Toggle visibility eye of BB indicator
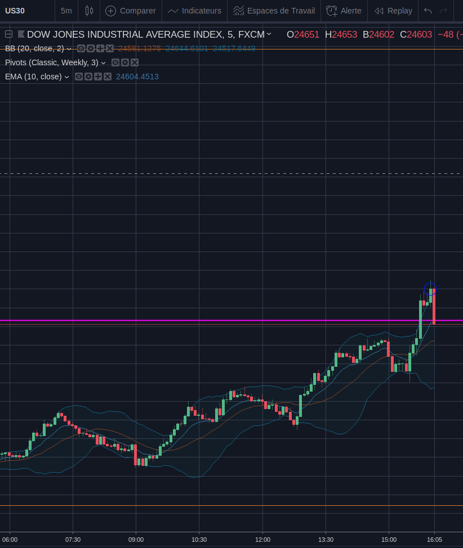This screenshot has width=463, height=548. click(81, 48)
